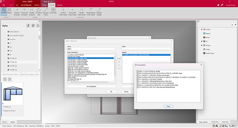The width and height of the screenshot is (238, 128).
Task: Click Close in Kit Composition dialog
Action: (x=168, y=106)
